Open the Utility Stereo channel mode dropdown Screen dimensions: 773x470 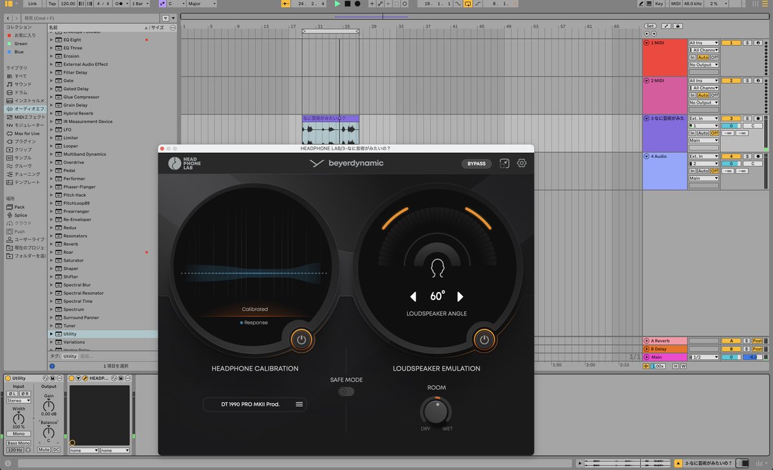tap(19, 400)
